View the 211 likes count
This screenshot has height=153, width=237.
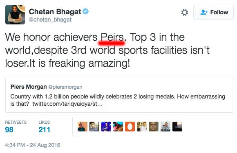[x=44, y=130]
